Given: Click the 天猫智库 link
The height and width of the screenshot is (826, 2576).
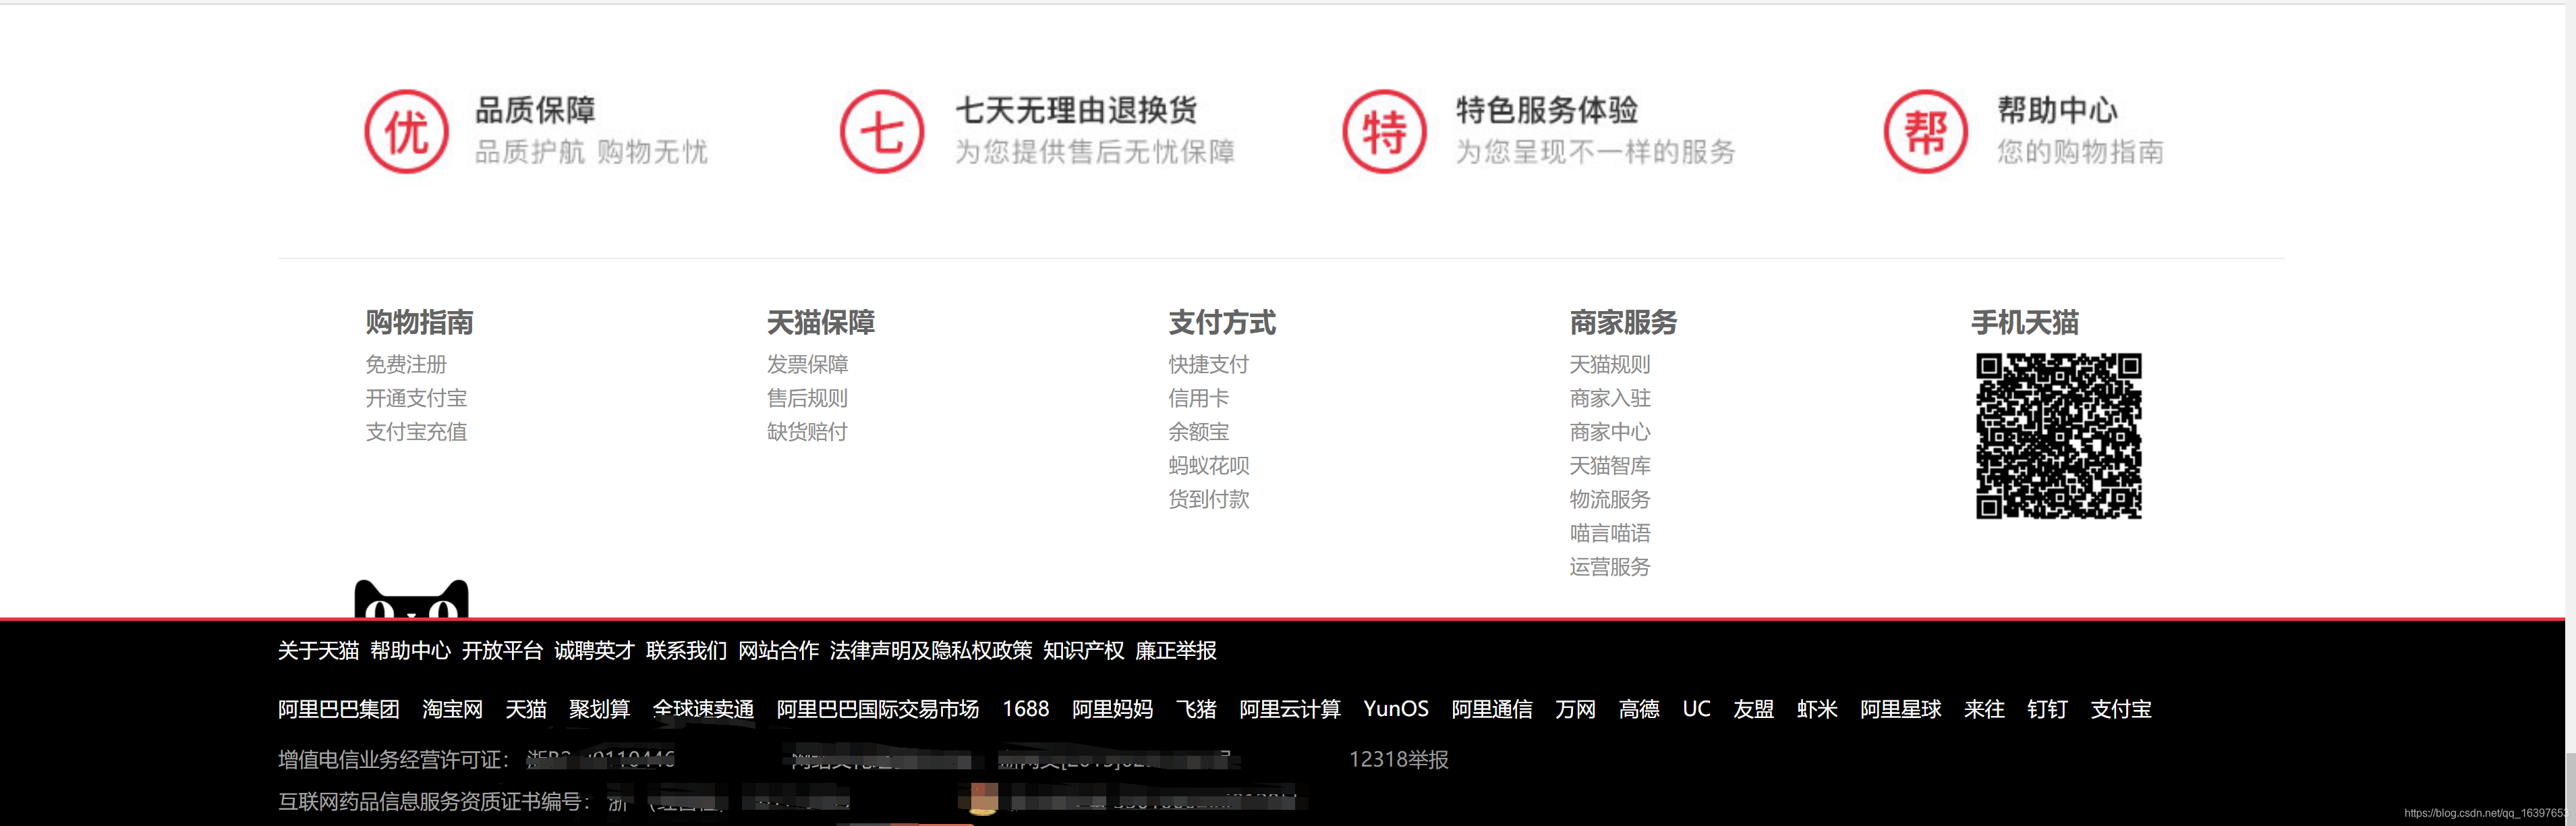Looking at the screenshot, I should pos(1610,465).
